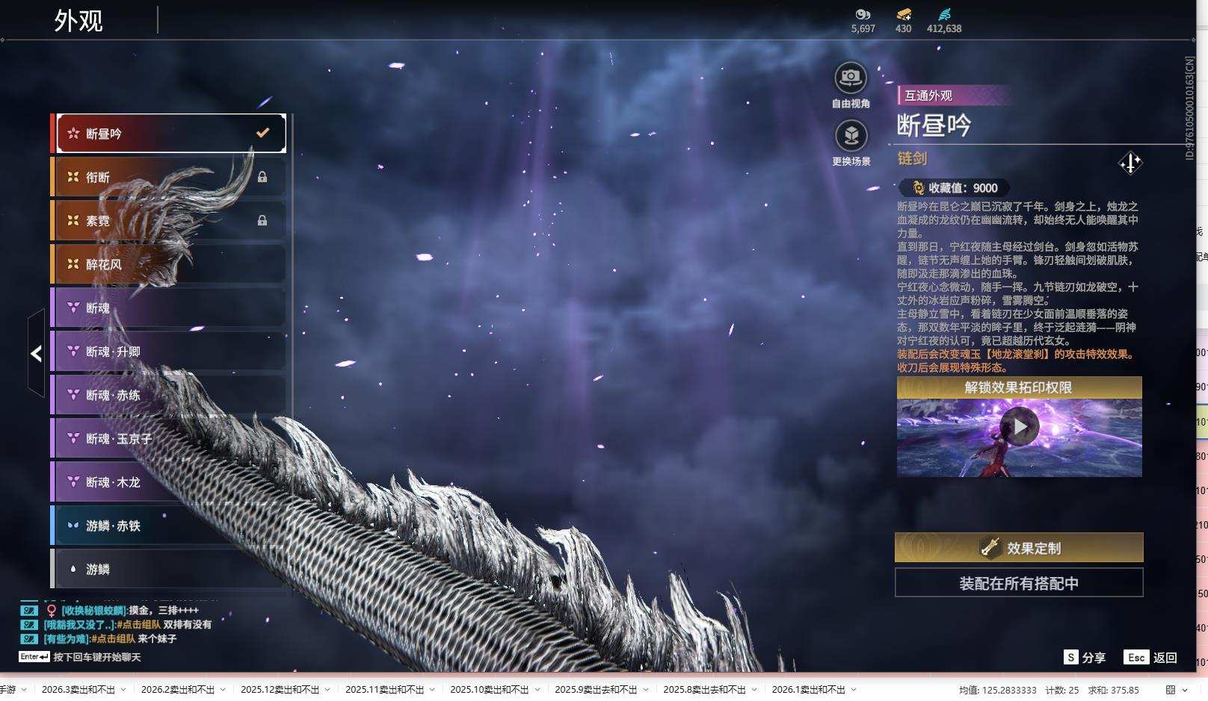The image size is (1208, 701).
Task: Click the lock icon on 素霓
Action: (x=262, y=220)
